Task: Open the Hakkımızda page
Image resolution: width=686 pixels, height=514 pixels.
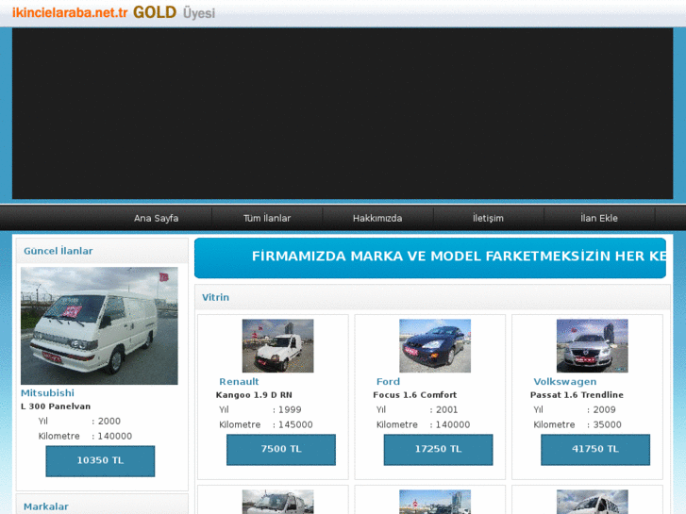Action: click(x=377, y=218)
